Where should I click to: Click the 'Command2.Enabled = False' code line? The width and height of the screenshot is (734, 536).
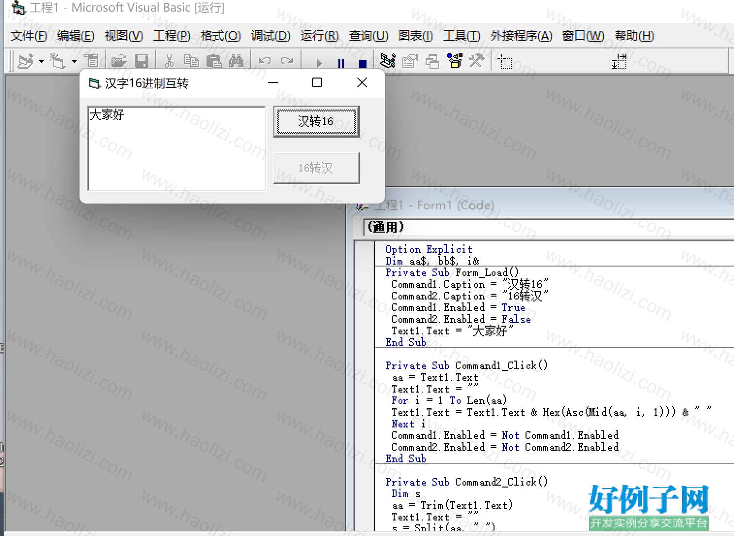tap(461, 319)
